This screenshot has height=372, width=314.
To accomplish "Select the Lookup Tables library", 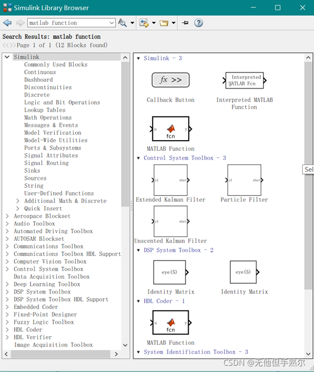I will (45, 110).
